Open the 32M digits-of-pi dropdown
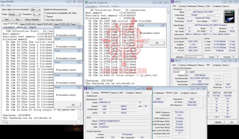239x139 pixels. (x=36, y=9)
